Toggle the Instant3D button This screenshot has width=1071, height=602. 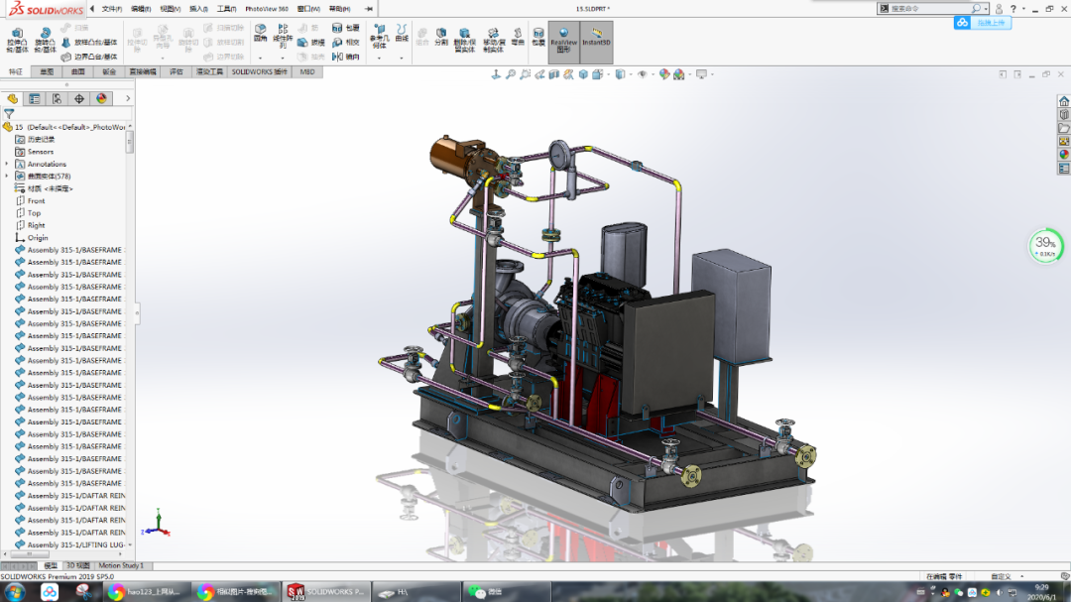point(596,39)
